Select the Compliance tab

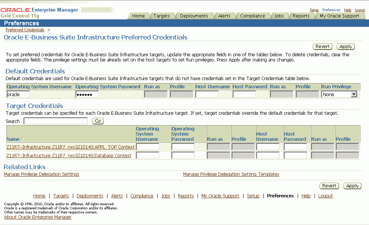click(x=252, y=16)
